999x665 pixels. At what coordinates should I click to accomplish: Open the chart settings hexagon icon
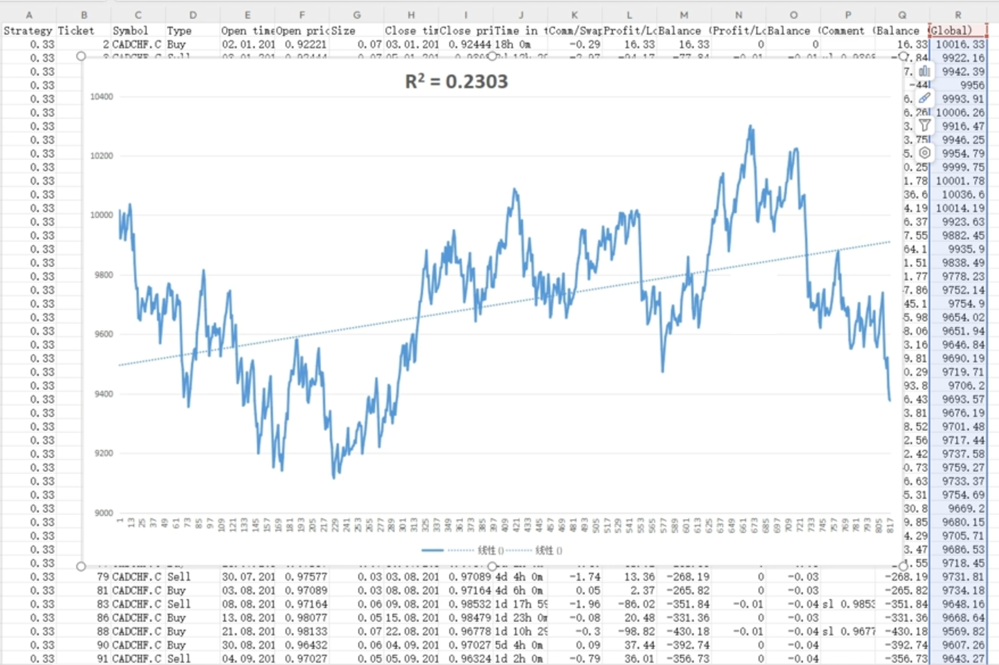[925, 152]
